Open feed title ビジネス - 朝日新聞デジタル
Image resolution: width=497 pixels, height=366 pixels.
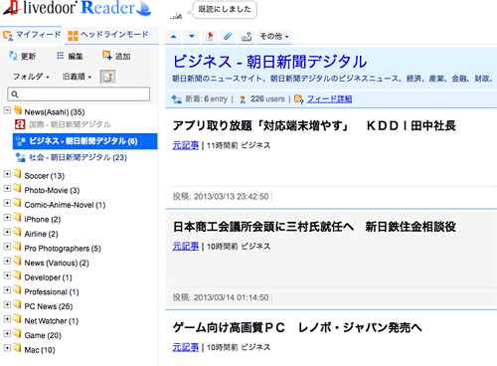click(269, 62)
